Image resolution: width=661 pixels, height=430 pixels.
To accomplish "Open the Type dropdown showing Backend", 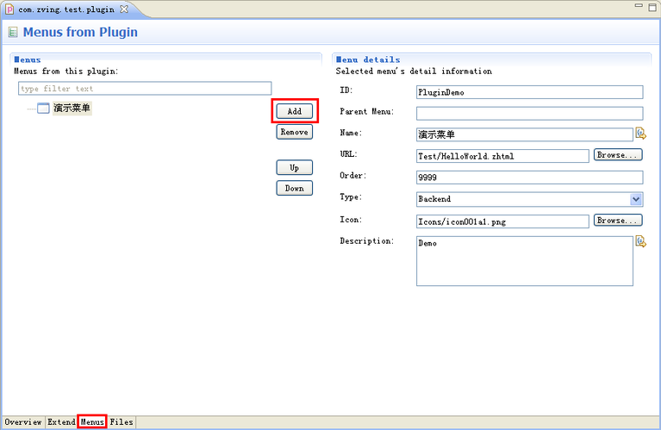I will point(636,199).
